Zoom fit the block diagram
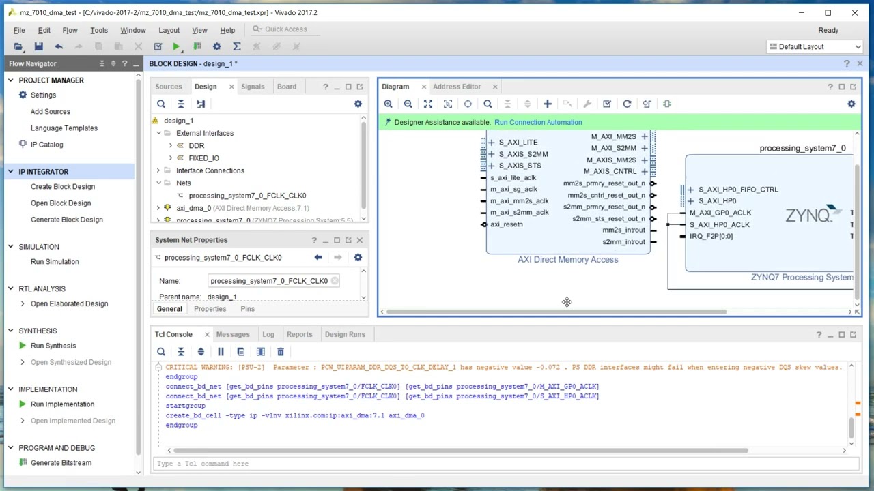Viewport: 874px width, 491px height. point(427,104)
